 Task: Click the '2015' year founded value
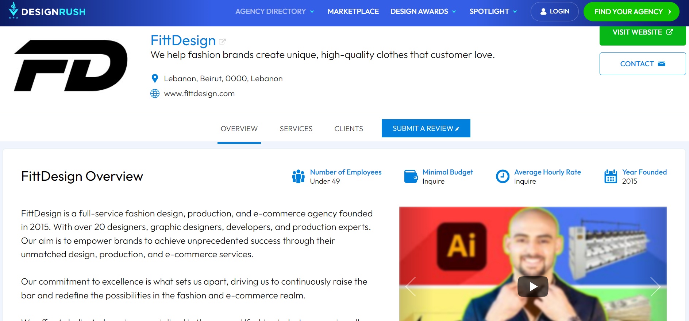click(x=630, y=181)
